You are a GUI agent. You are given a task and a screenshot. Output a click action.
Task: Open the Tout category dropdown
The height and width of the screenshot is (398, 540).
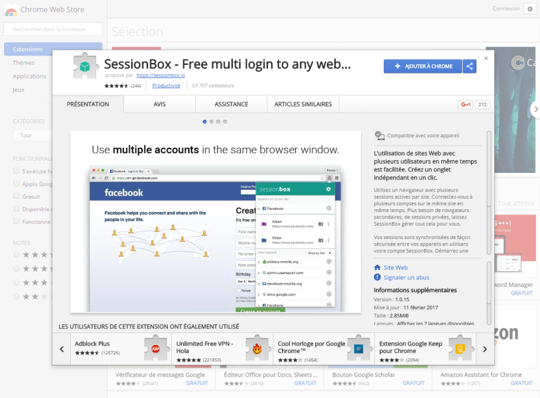[x=28, y=135]
